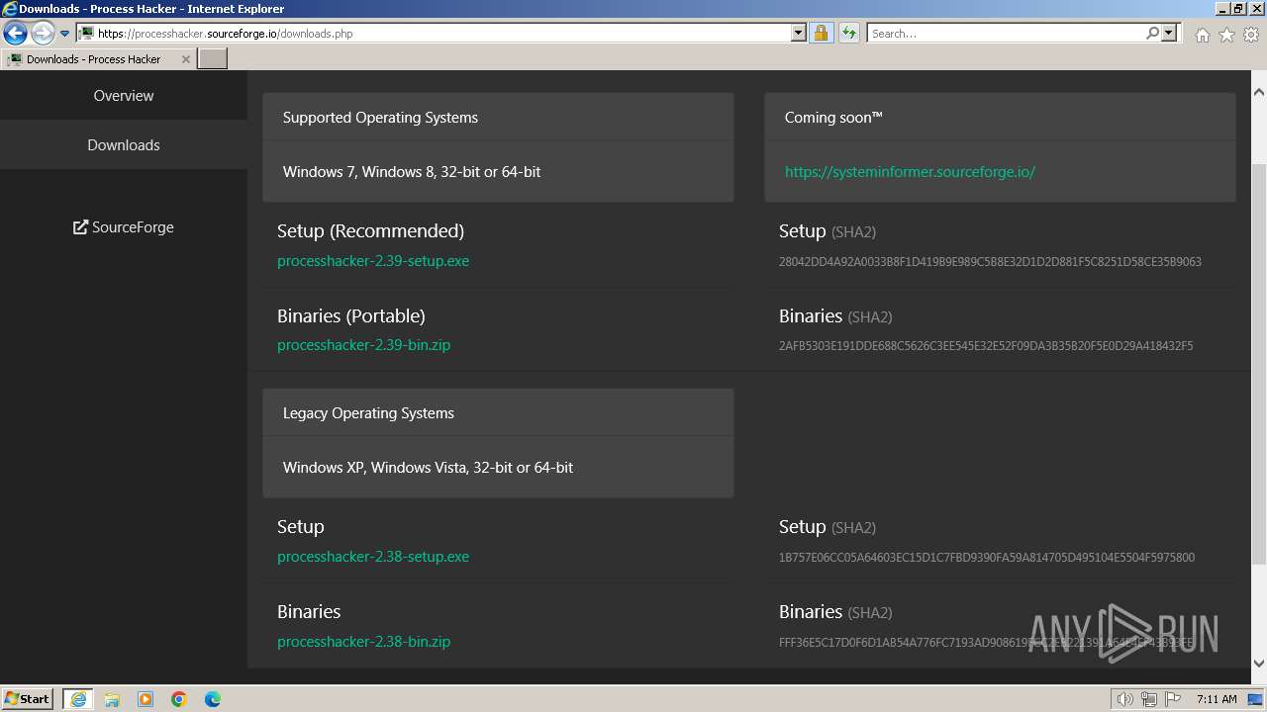The width and height of the screenshot is (1267, 712).
Task: Launch Edge from the taskbar
Action: [x=213, y=699]
